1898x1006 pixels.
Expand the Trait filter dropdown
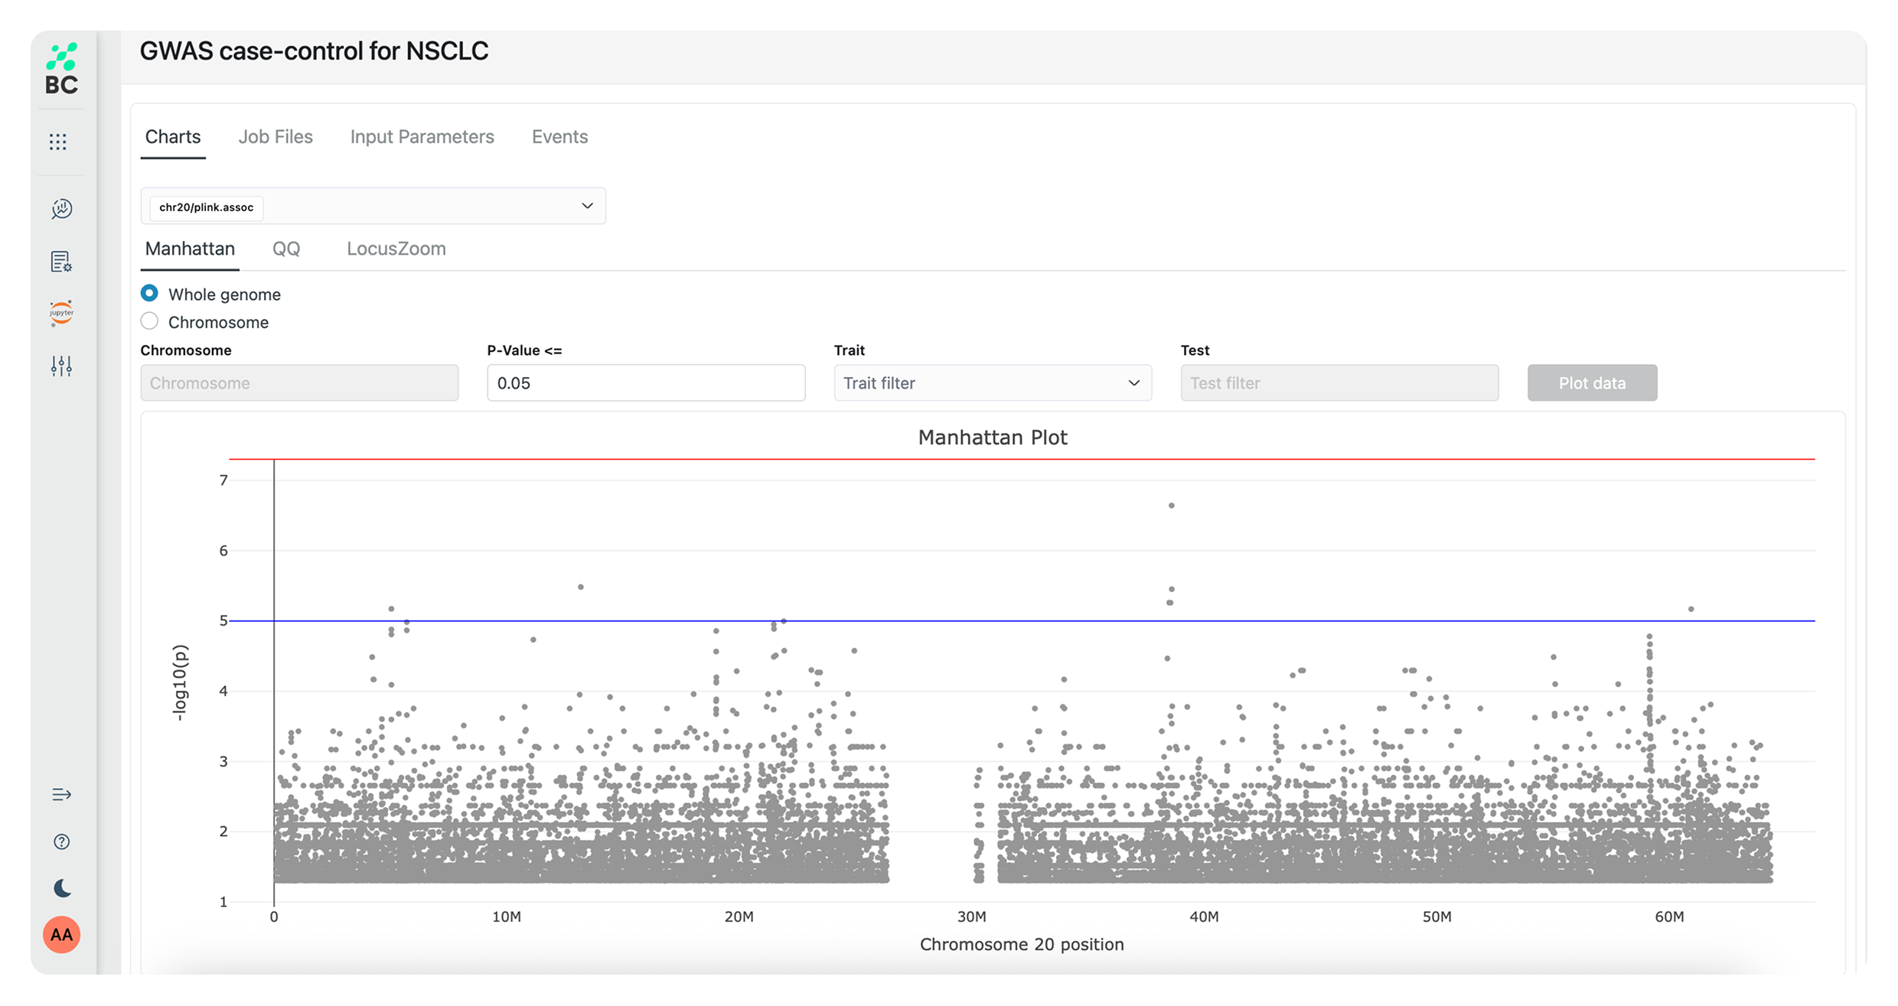pos(992,383)
